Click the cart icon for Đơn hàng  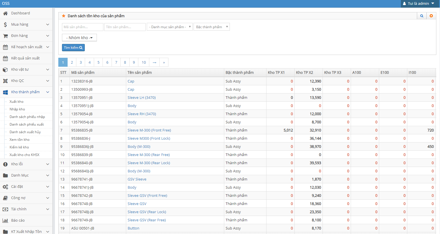pos(5,36)
